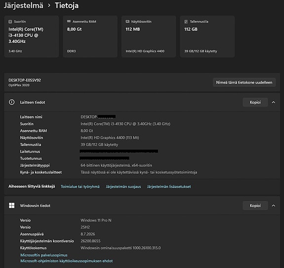The image size is (284, 268).
Task: Select the Näyttösovitin graphics summary card
Action: [149, 37]
